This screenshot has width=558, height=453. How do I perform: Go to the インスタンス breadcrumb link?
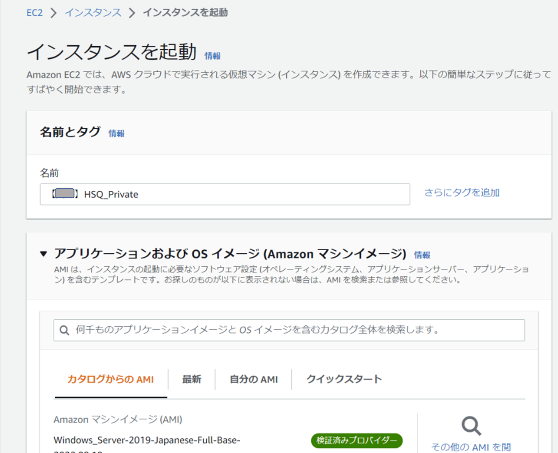point(93,13)
